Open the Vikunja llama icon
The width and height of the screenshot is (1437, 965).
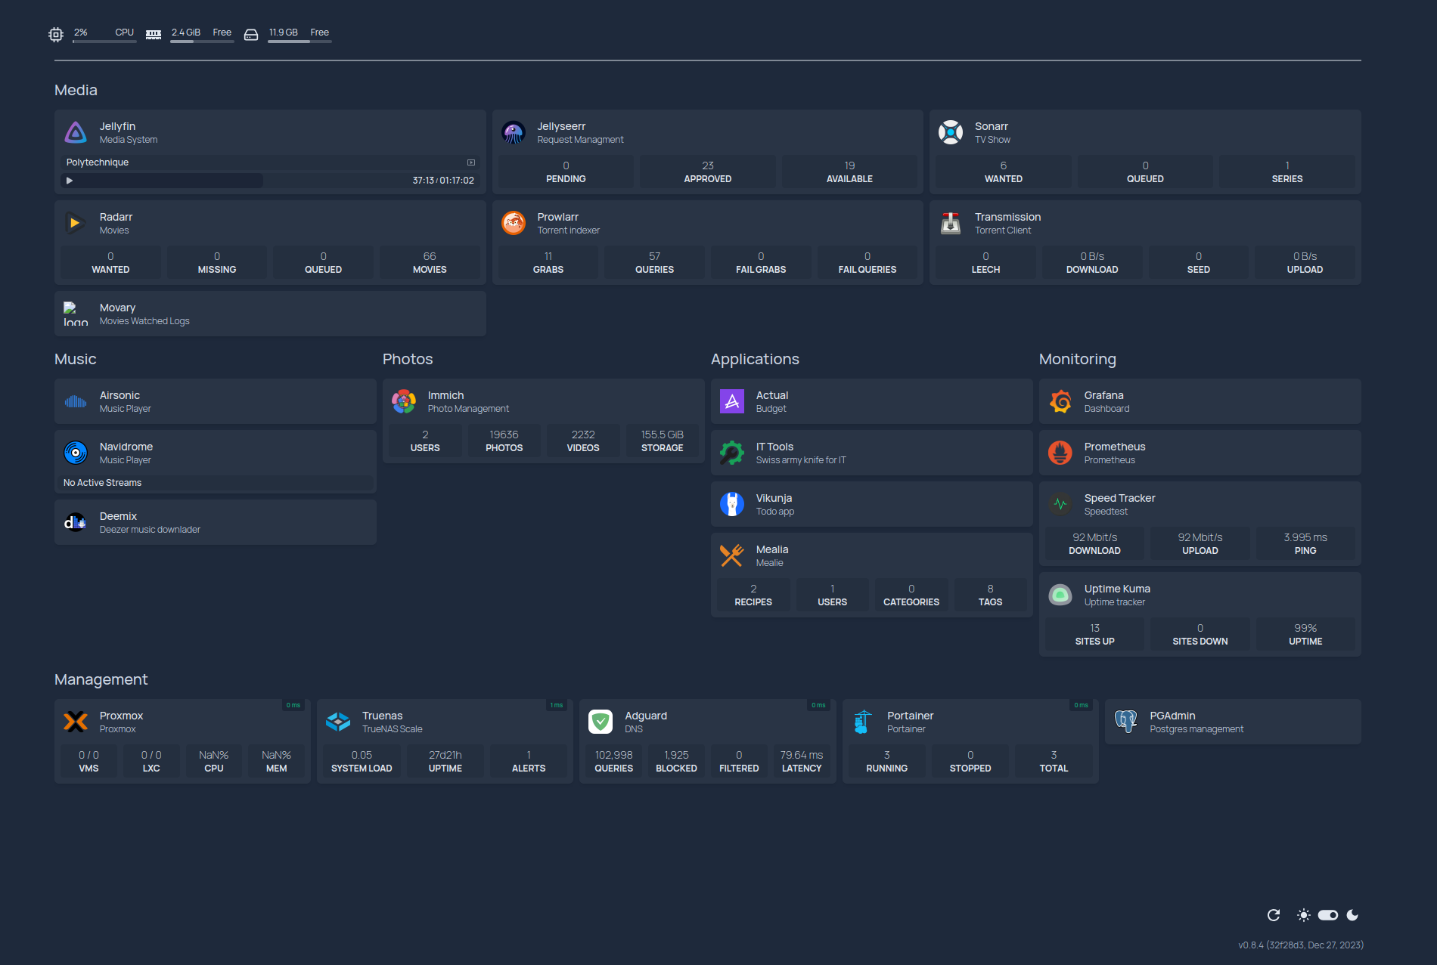click(x=732, y=504)
